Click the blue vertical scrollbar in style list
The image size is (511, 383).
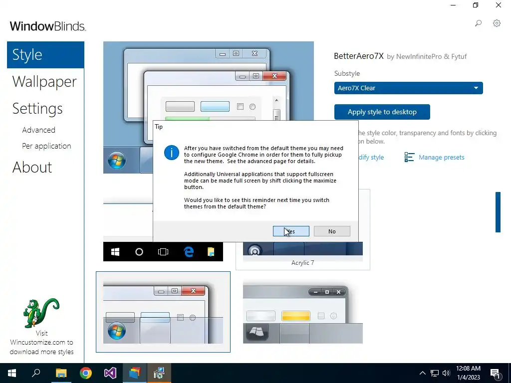498,212
